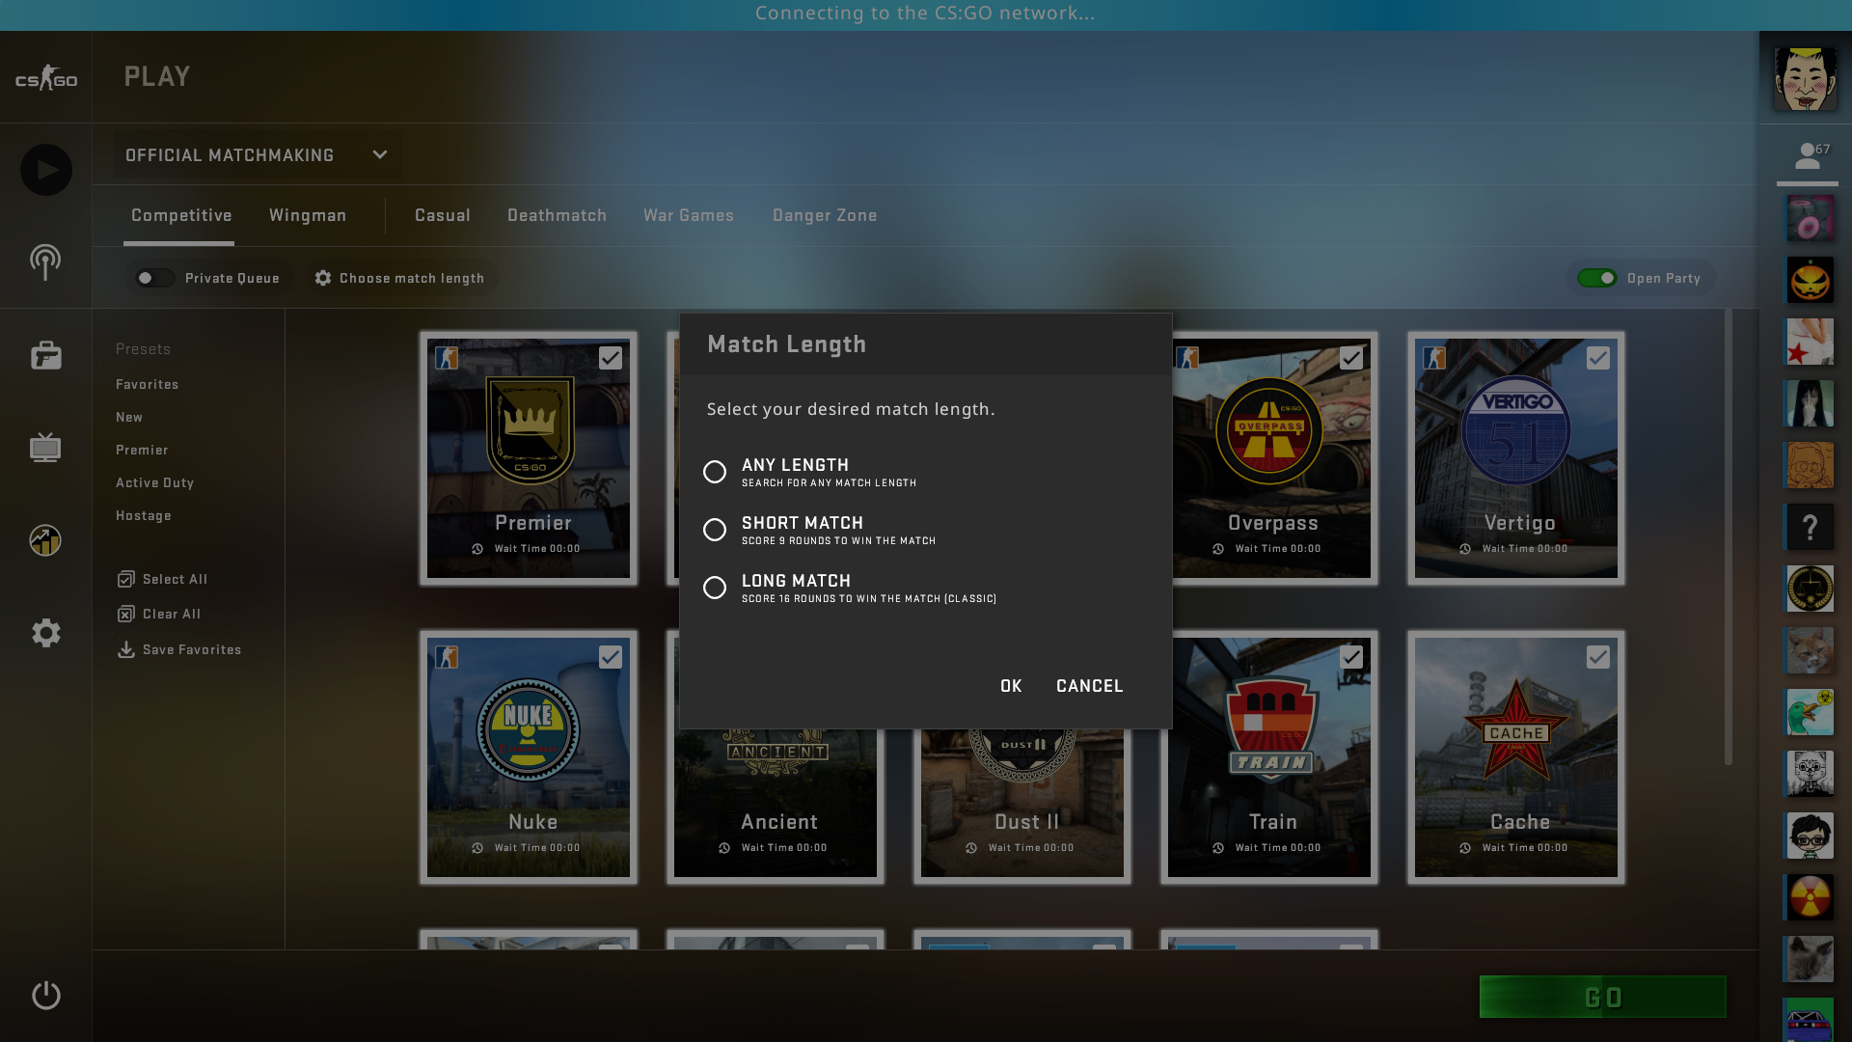Screen dimensions: 1852x1042
Task: Open the settings gear in left sidebar
Action: click(45, 633)
